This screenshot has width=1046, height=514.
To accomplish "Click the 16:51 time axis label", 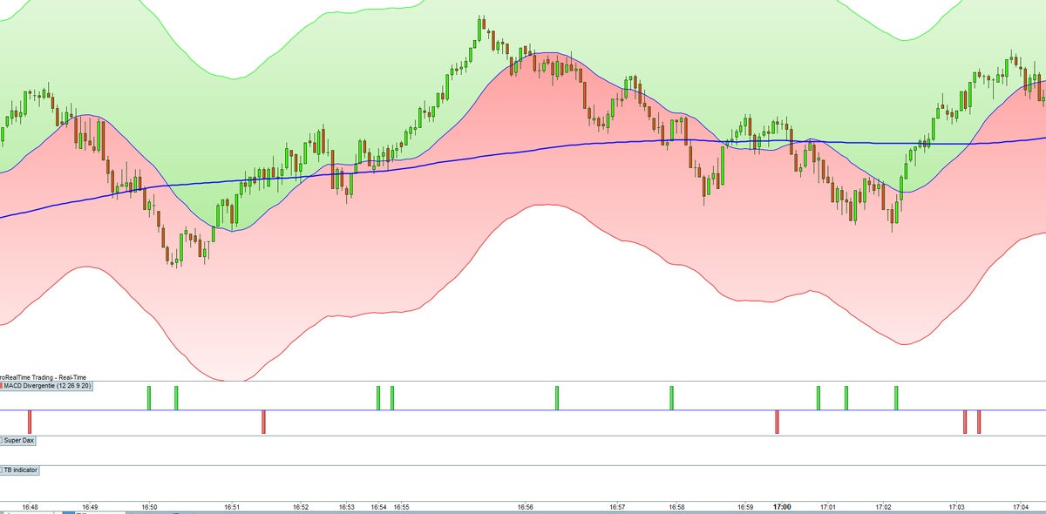I will 231,506.
